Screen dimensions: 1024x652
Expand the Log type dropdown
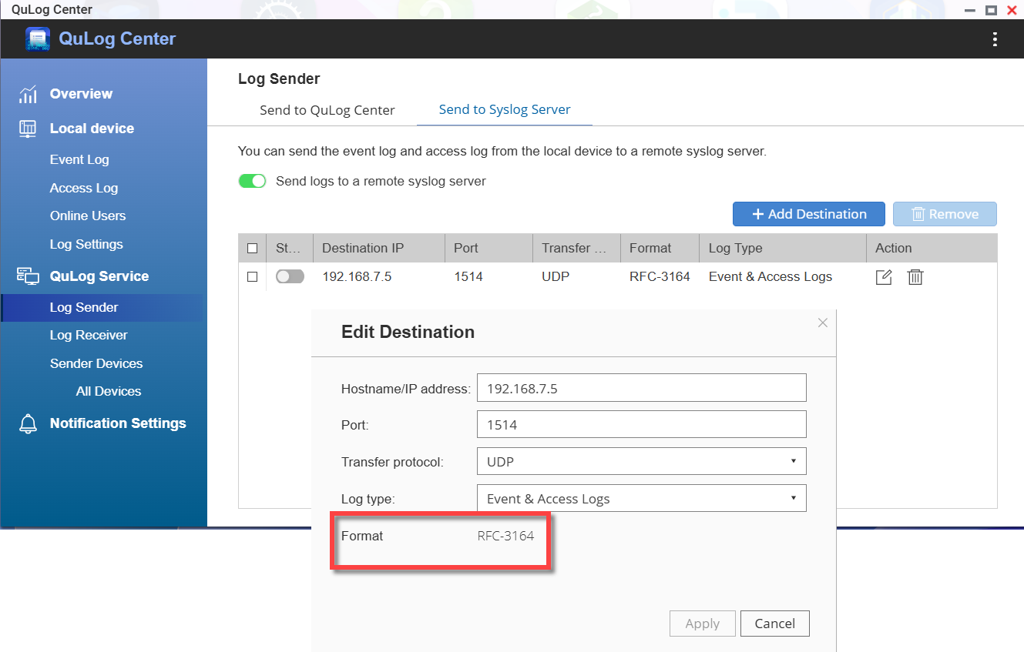coord(641,499)
